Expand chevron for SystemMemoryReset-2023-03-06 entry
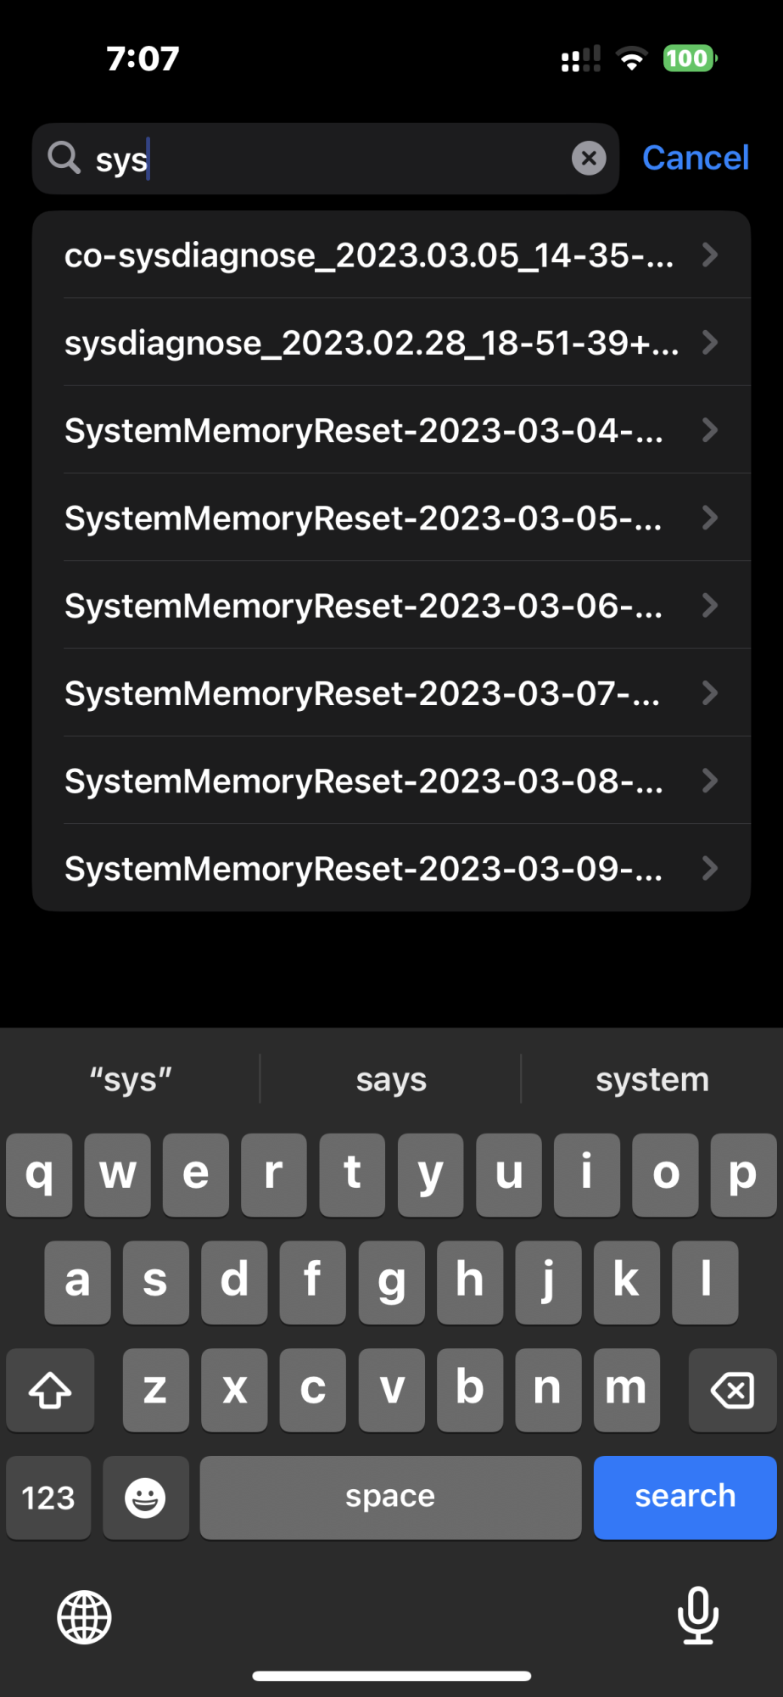 coord(710,605)
